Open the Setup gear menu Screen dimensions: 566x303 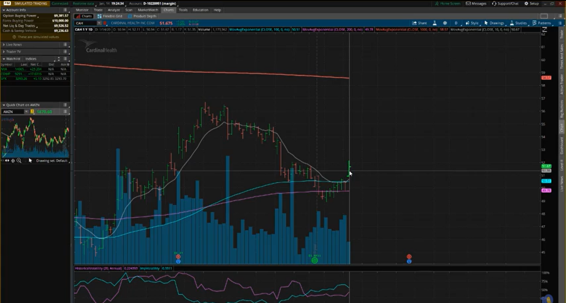point(526,3)
